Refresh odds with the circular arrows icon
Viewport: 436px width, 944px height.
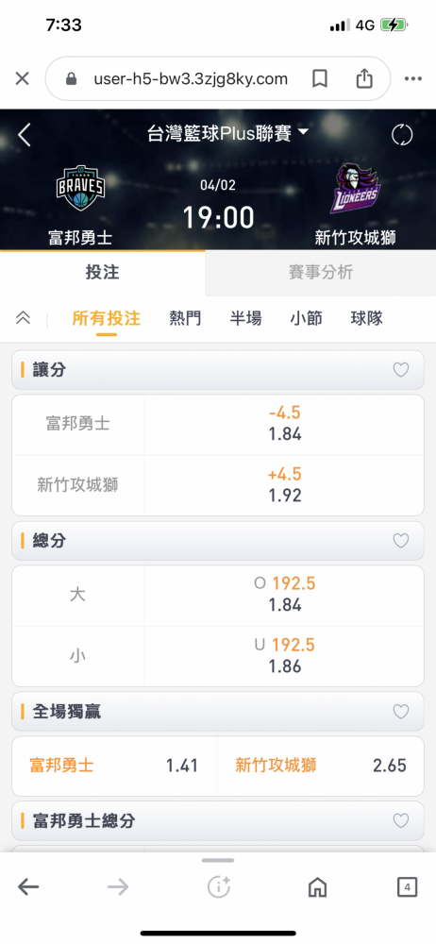(x=402, y=135)
